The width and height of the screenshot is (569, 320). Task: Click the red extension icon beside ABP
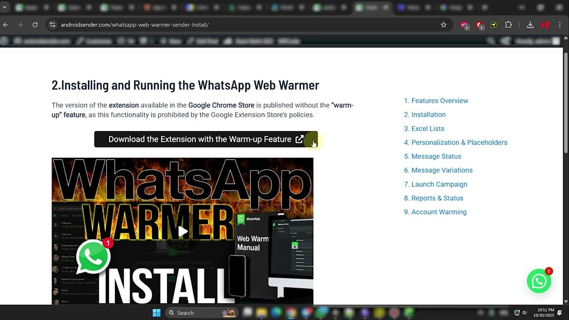pos(479,25)
